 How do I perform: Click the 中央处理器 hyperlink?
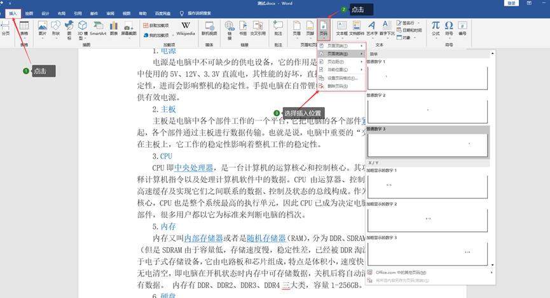coord(194,168)
